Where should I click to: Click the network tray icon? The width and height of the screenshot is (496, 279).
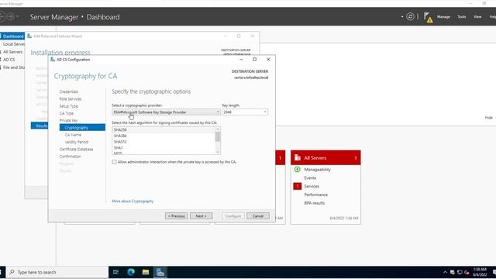(460, 272)
